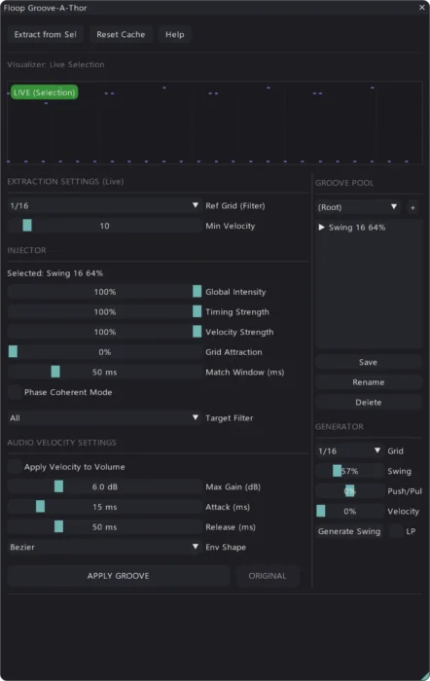Click the Generator Velocity 0% slider
The width and height of the screenshot is (430, 681).
(349, 511)
